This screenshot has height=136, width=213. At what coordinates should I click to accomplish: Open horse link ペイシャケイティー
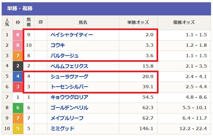click(72, 35)
